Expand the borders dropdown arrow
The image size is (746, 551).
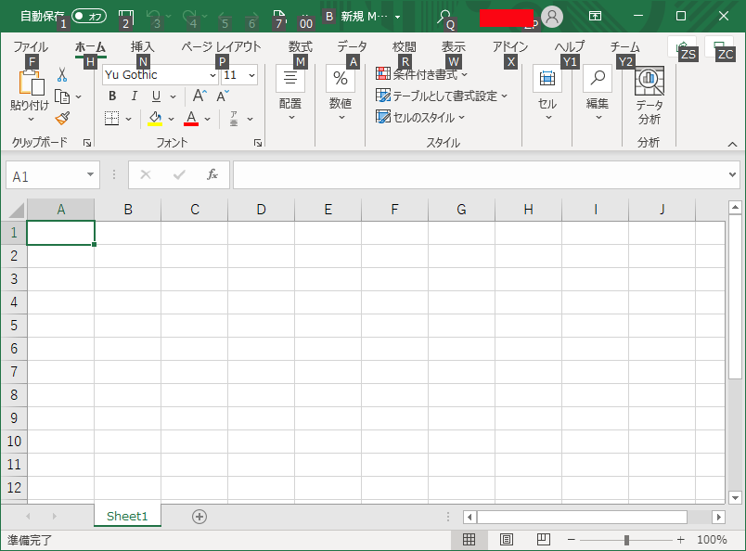[x=128, y=119]
